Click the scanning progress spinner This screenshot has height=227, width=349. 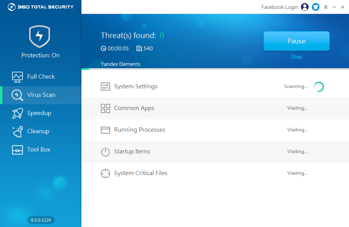pyautogui.click(x=318, y=87)
